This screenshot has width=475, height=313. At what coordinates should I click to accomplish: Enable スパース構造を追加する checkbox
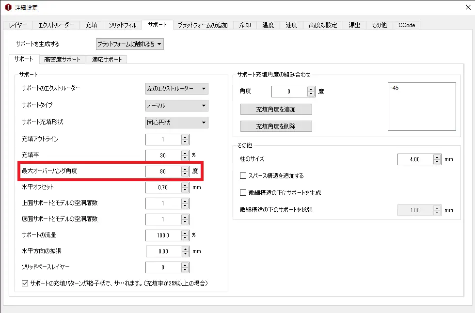tap(243, 175)
